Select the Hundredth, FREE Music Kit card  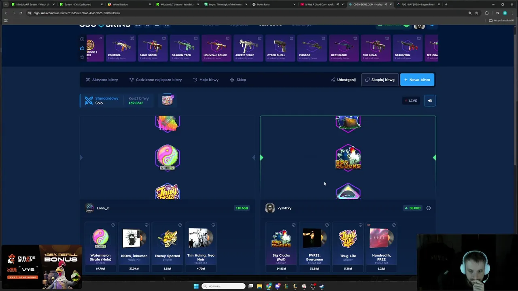click(x=381, y=247)
